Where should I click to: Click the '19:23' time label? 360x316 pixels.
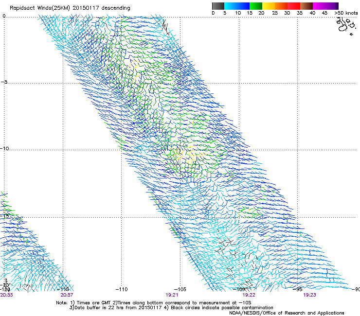(309, 295)
